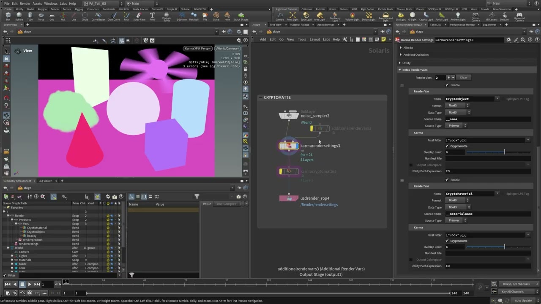The image size is (541, 304).
Task: Toggle visibility eye for Render prim
Action: 112,216
